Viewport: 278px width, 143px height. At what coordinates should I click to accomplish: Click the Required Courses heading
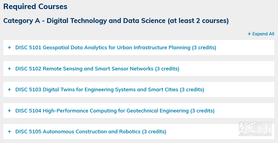pyautogui.click(x=35, y=7)
